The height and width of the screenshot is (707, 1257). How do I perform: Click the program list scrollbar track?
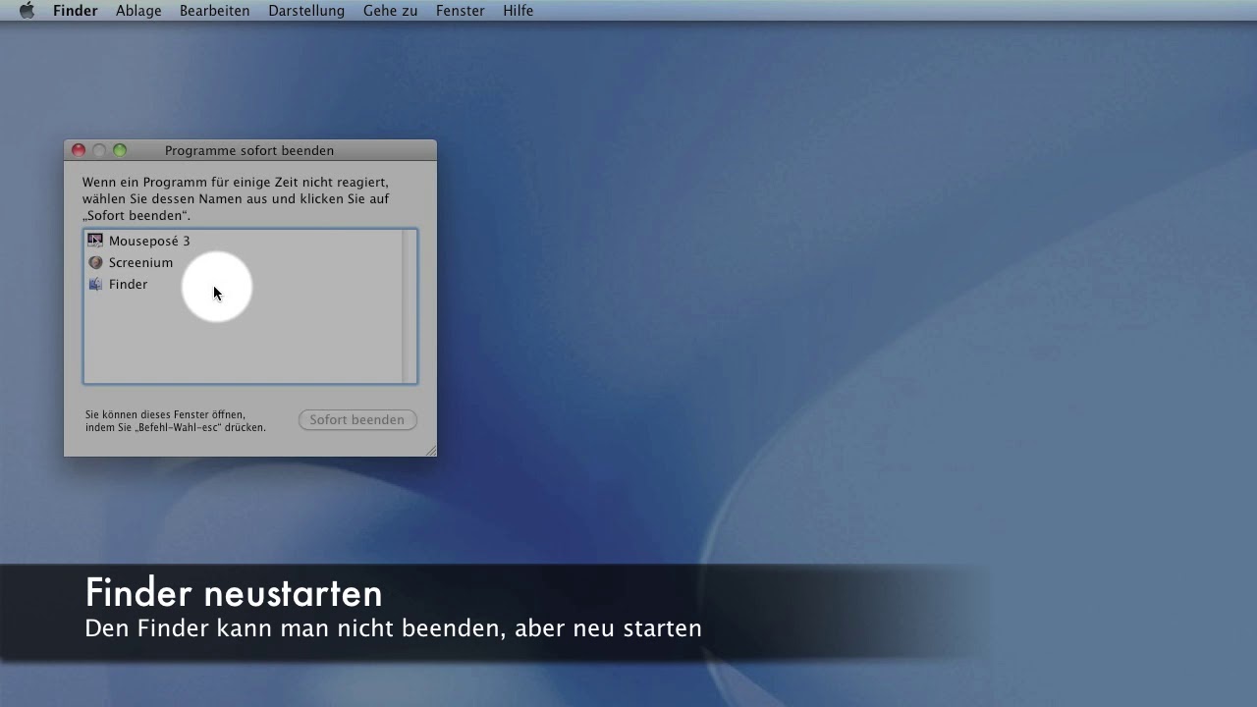[x=410, y=306]
